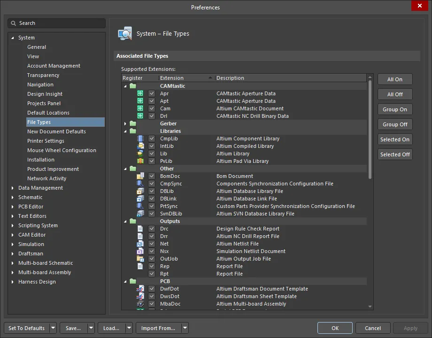The height and width of the screenshot is (338, 432).
Task: Uncheck the OutJob checkbox
Action: (x=152, y=259)
